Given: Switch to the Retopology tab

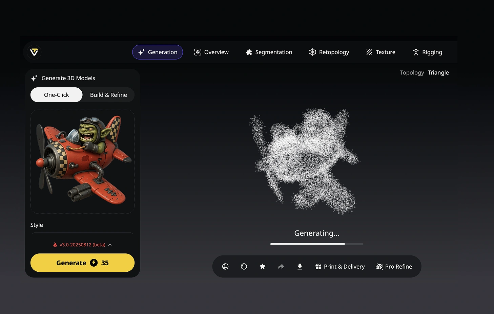Looking at the screenshot, I should point(329,52).
